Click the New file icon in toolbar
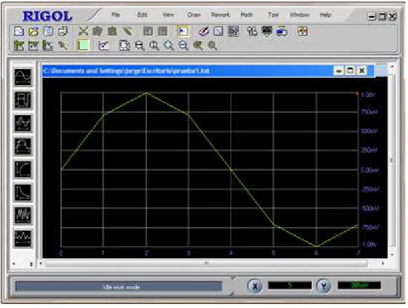 click(19, 31)
